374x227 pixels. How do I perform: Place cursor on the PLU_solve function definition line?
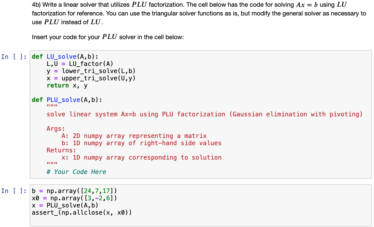coord(67,100)
